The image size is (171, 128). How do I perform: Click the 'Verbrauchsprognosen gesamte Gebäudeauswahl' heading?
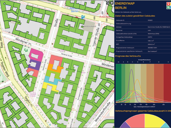pos(143,111)
